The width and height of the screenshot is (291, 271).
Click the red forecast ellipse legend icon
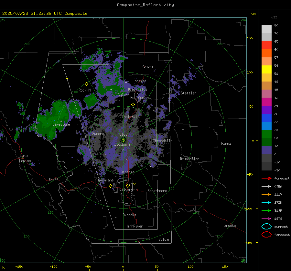(x=266, y=235)
